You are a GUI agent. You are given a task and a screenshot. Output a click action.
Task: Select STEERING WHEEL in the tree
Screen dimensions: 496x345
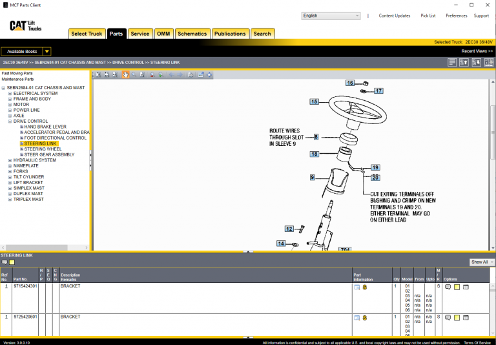tap(43, 149)
